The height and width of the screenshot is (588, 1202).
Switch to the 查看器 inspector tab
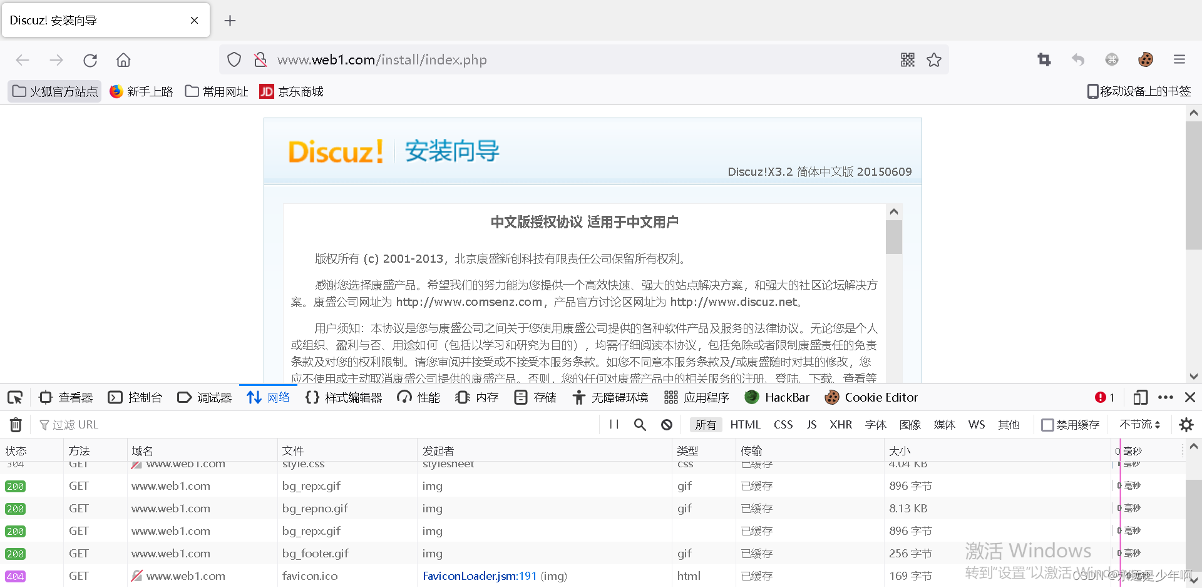[66, 397]
